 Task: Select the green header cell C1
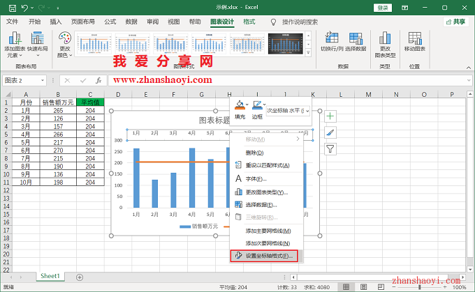[x=90, y=102]
